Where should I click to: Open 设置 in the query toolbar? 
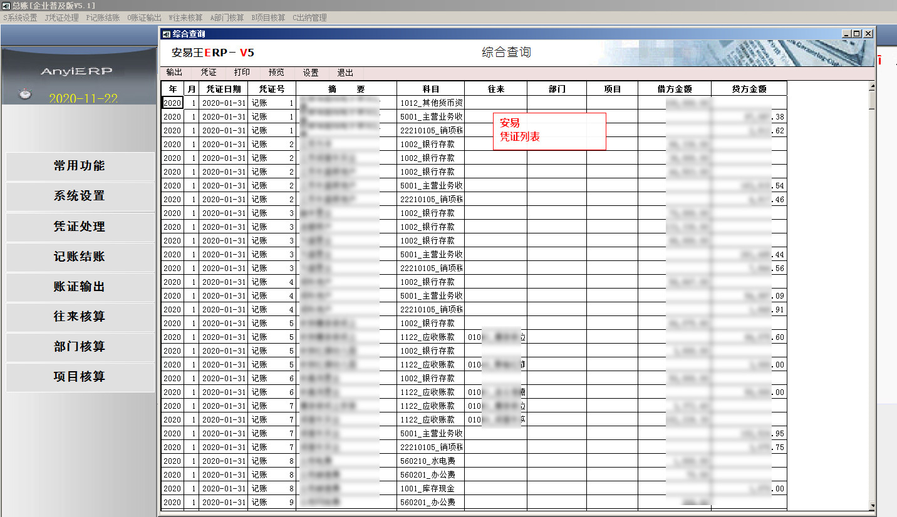pyautogui.click(x=311, y=73)
